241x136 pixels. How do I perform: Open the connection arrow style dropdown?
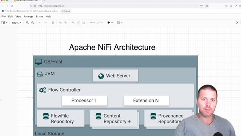[92, 23]
